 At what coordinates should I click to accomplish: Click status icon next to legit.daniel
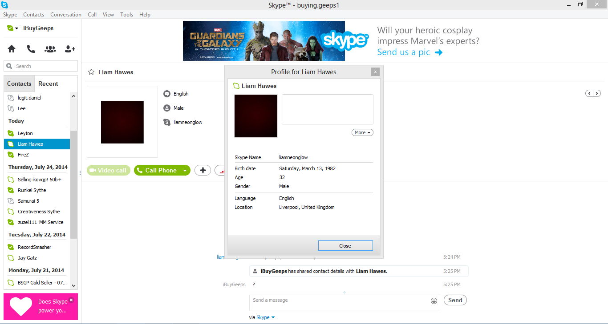(x=11, y=98)
